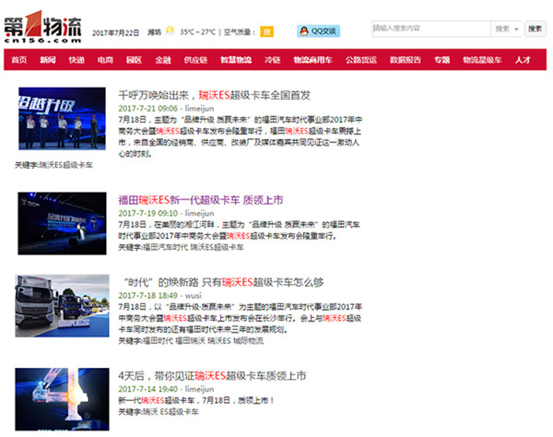The width and height of the screenshot is (553, 437).
Task: Open the 人才 menu item
Action: pyautogui.click(x=523, y=60)
